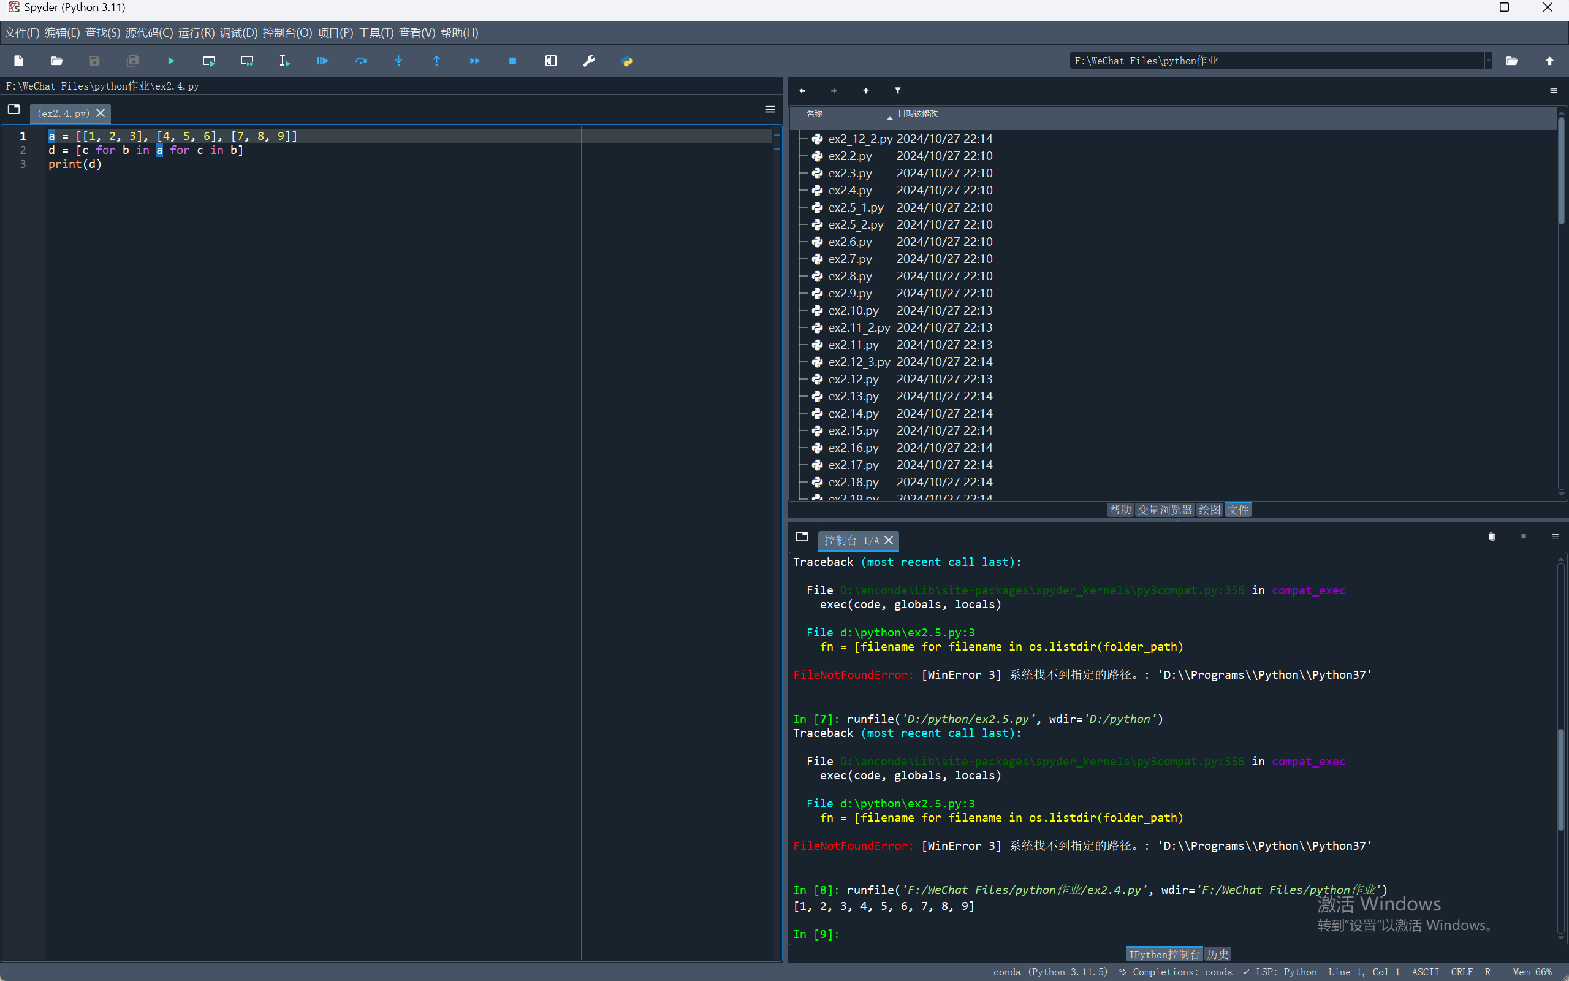This screenshot has width=1569, height=981.
Task: Switch to the 变量浏览器 tab
Action: point(1164,510)
